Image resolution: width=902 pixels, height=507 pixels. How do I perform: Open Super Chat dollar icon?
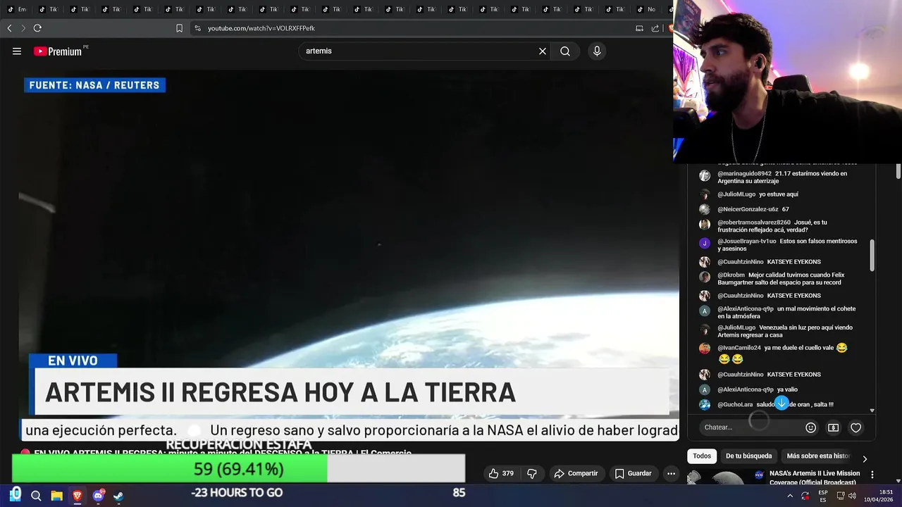(833, 427)
